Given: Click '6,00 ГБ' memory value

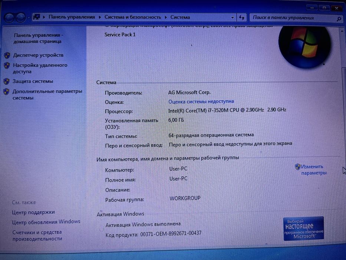Looking at the screenshot, I should (x=176, y=120).
